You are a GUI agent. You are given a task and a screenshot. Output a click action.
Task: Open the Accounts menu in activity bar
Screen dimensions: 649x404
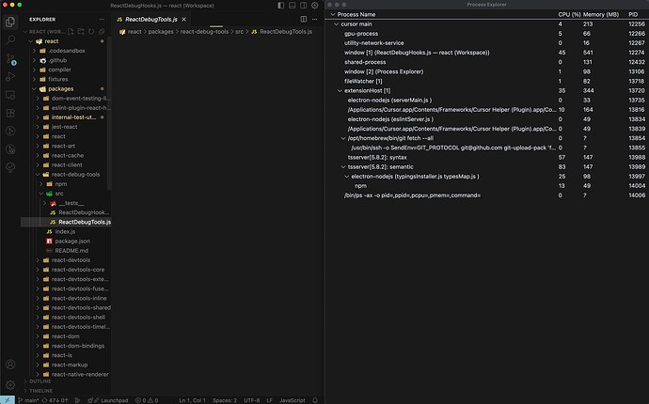(10, 365)
